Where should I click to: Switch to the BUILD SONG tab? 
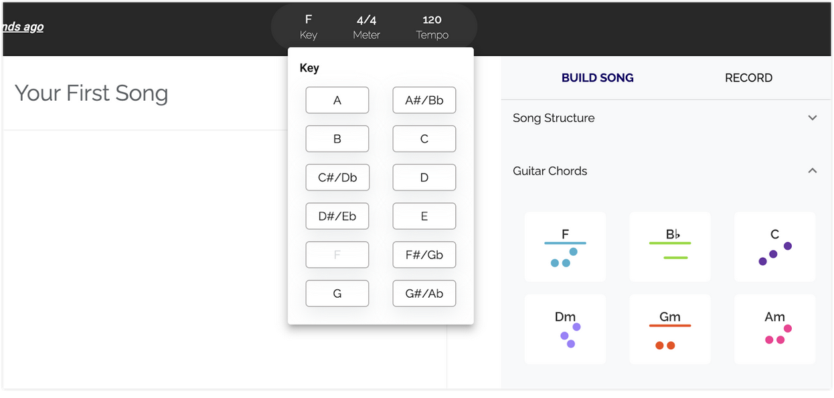597,78
